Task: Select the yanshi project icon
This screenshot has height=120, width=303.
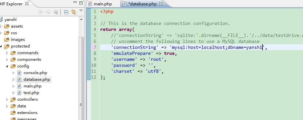Action: (x=2, y=20)
